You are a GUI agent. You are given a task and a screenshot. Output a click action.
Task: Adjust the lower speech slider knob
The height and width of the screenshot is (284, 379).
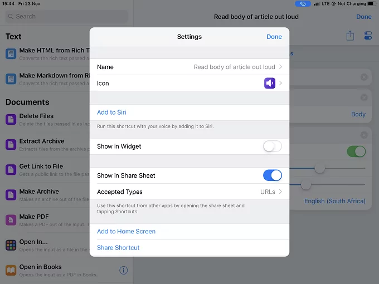[306, 185]
